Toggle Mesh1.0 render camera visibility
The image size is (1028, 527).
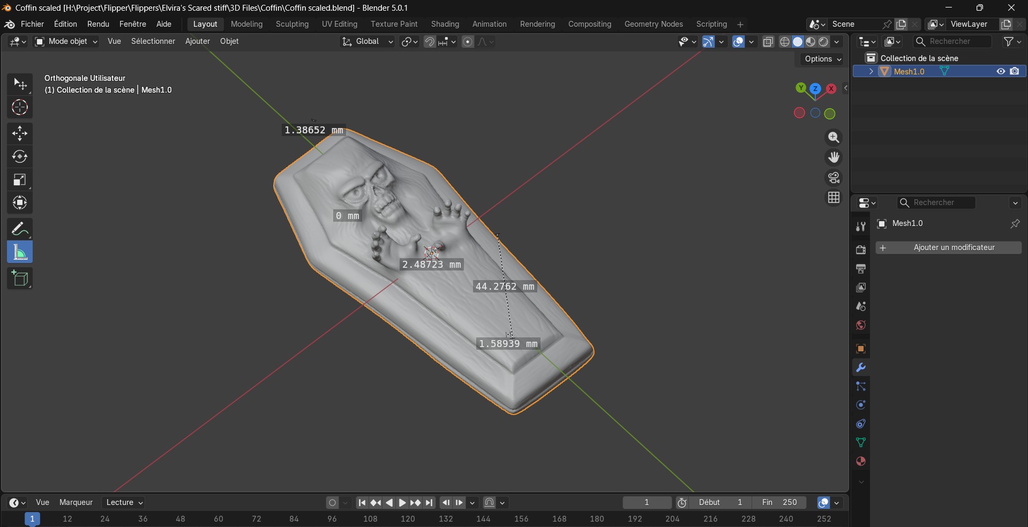tap(1014, 71)
